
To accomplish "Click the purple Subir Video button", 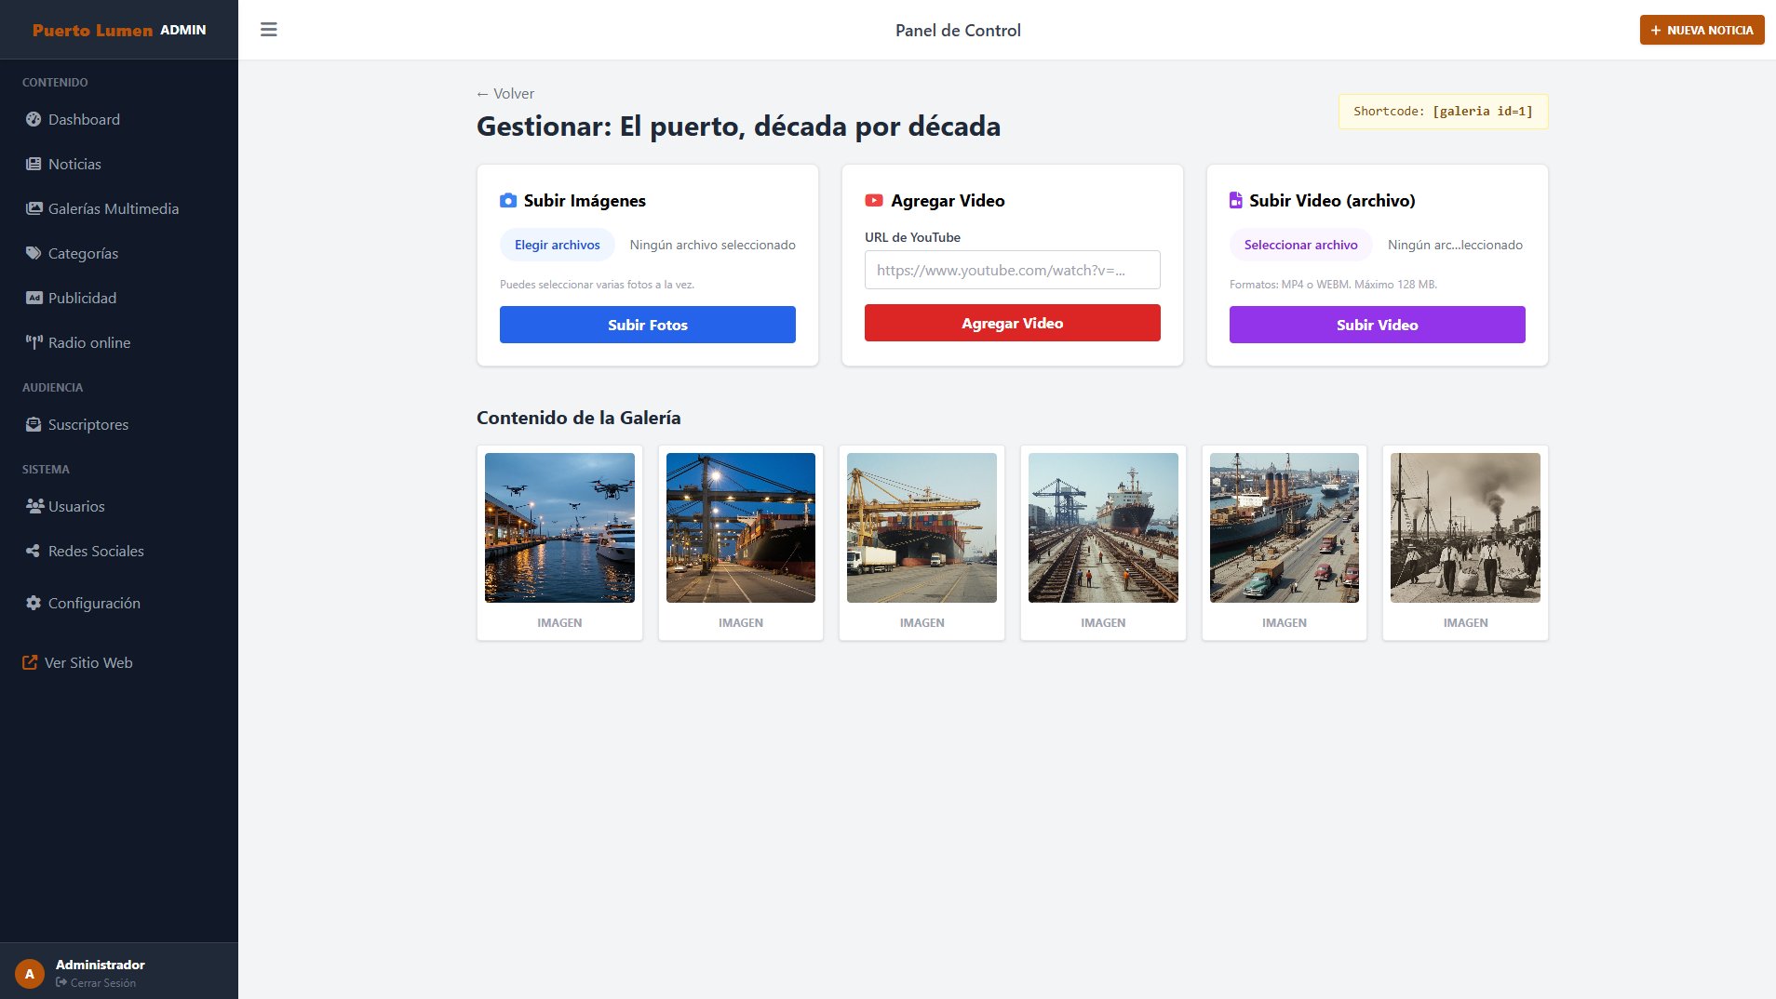I will pos(1378,325).
